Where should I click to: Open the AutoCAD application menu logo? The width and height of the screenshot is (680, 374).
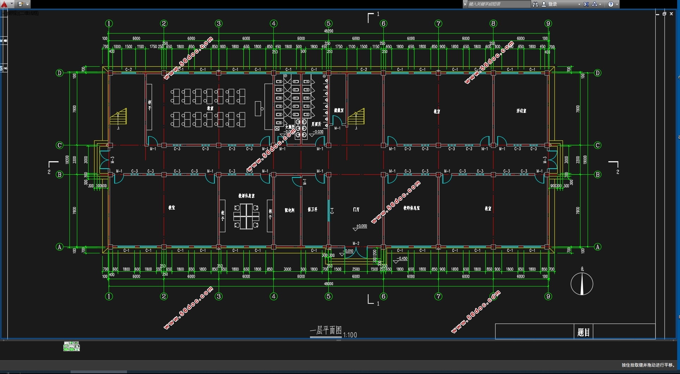point(4,4)
